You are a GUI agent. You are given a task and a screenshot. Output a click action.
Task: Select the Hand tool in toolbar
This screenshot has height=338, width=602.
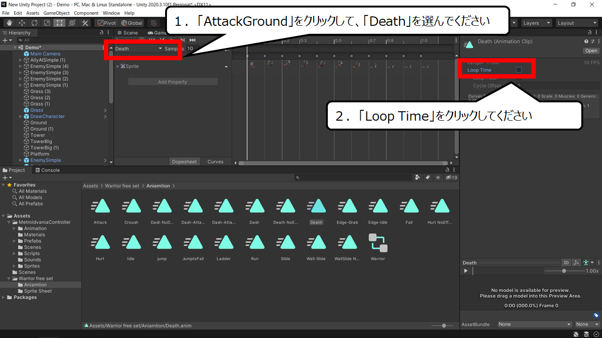pyautogui.click(x=9, y=23)
